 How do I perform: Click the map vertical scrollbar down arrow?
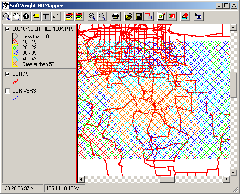[234, 173]
